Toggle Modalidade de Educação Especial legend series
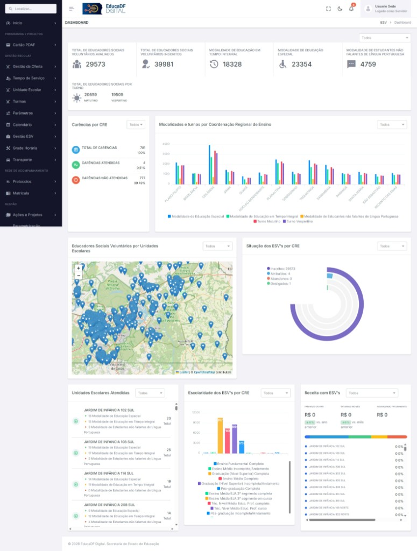This screenshot has height=551, width=417. coord(196,216)
